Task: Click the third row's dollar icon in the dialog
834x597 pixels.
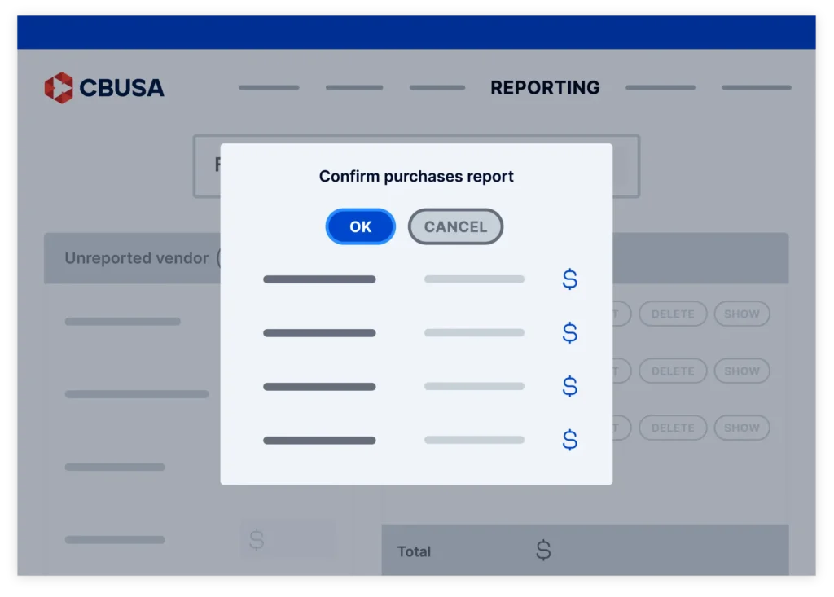Action: (569, 386)
